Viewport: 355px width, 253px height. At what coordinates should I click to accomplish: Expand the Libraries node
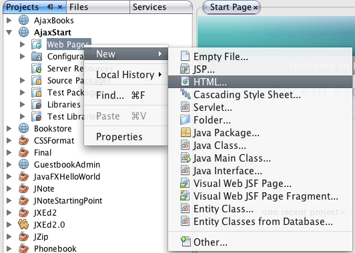pyautogui.click(x=22, y=104)
